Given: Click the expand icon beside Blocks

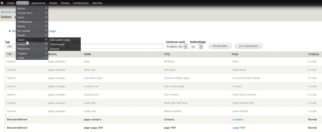Looking at the screenshot, I should pos(46,8).
